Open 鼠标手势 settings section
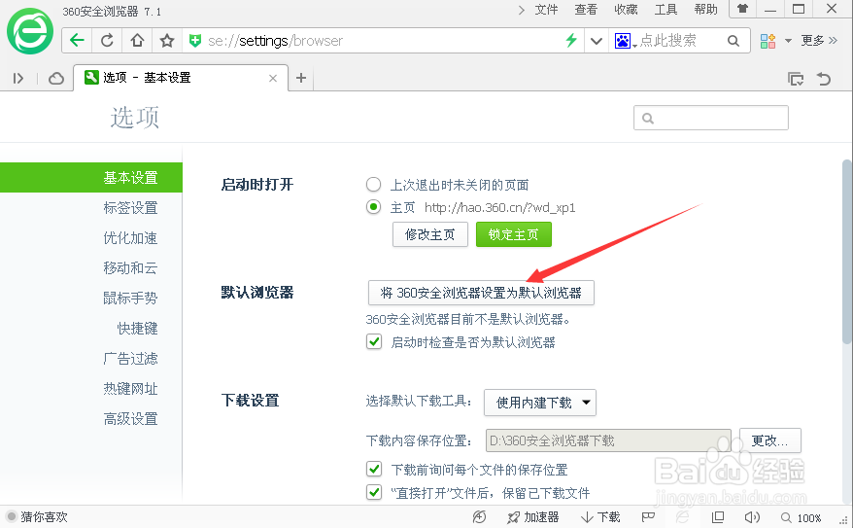This screenshot has width=853, height=528. point(130,298)
